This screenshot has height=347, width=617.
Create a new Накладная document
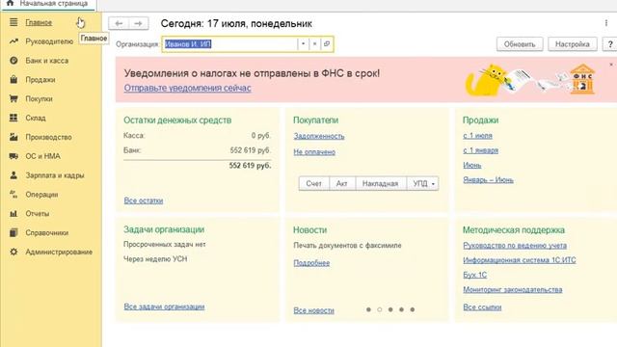(x=380, y=184)
